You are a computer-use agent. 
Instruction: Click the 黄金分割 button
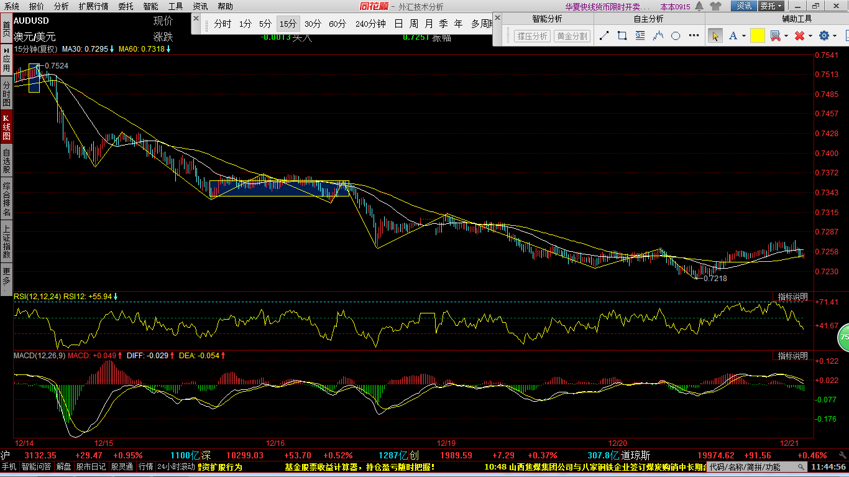(x=572, y=36)
